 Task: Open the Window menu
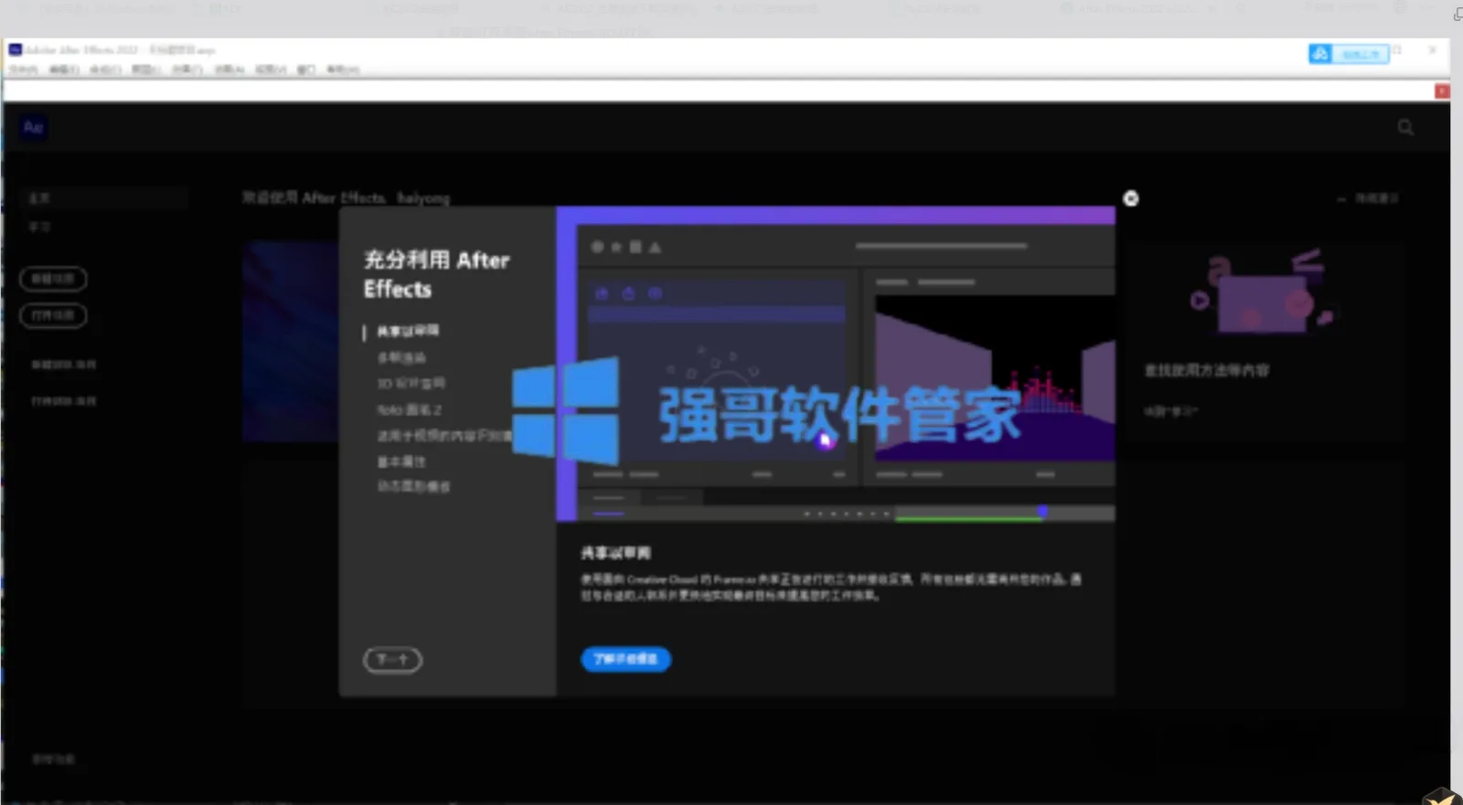pyautogui.click(x=306, y=69)
